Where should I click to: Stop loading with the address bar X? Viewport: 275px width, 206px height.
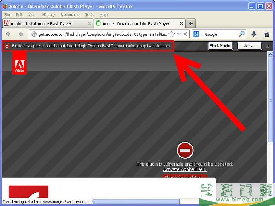click(x=185, y=34)
